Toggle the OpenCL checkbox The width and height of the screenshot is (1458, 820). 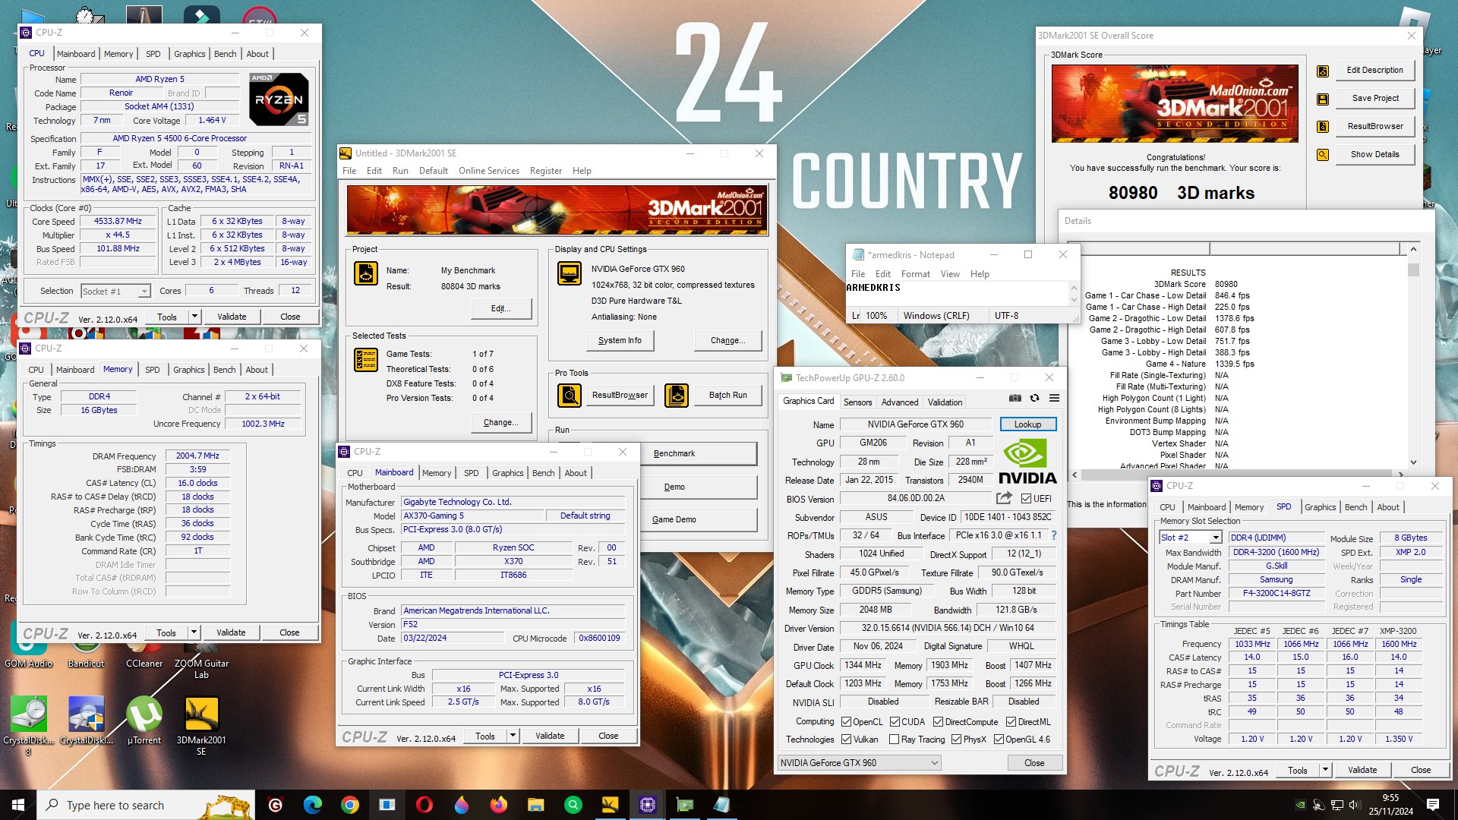[847, 722]
